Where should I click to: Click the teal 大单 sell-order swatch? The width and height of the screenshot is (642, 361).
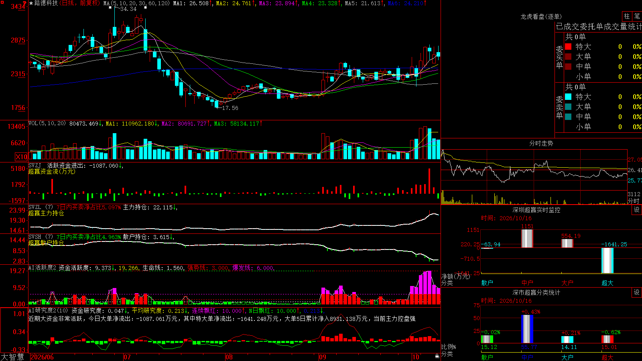coord(568,107)
